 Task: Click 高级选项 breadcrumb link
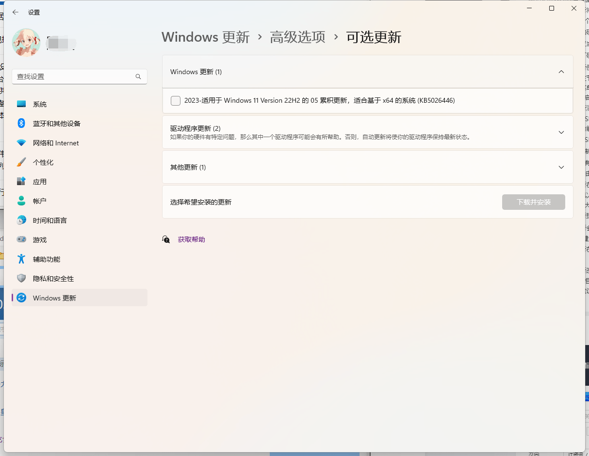tap(298, 37)
